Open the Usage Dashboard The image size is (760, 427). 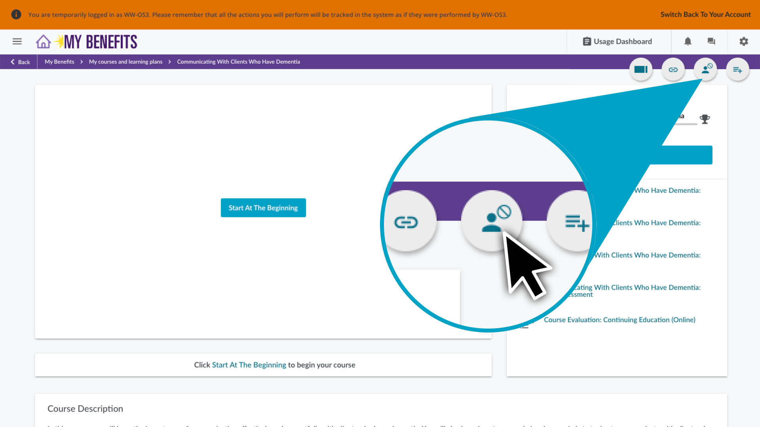[617, 41]
